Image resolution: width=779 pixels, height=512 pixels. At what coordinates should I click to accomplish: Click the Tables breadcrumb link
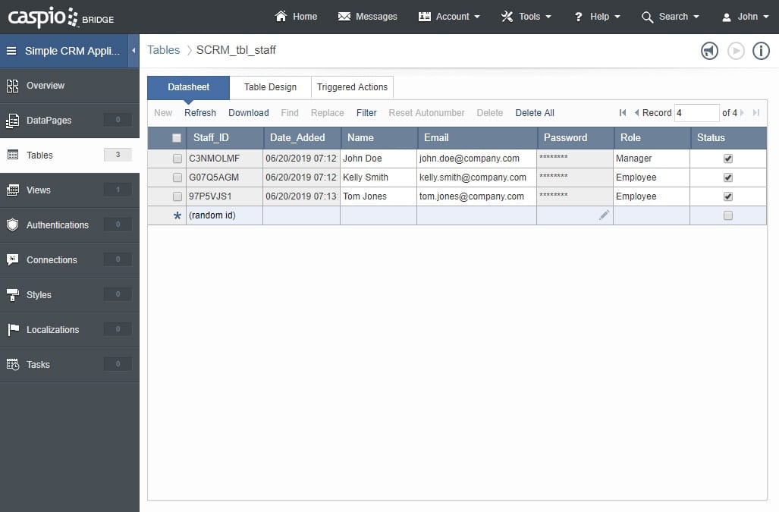[x=164, y=50]
